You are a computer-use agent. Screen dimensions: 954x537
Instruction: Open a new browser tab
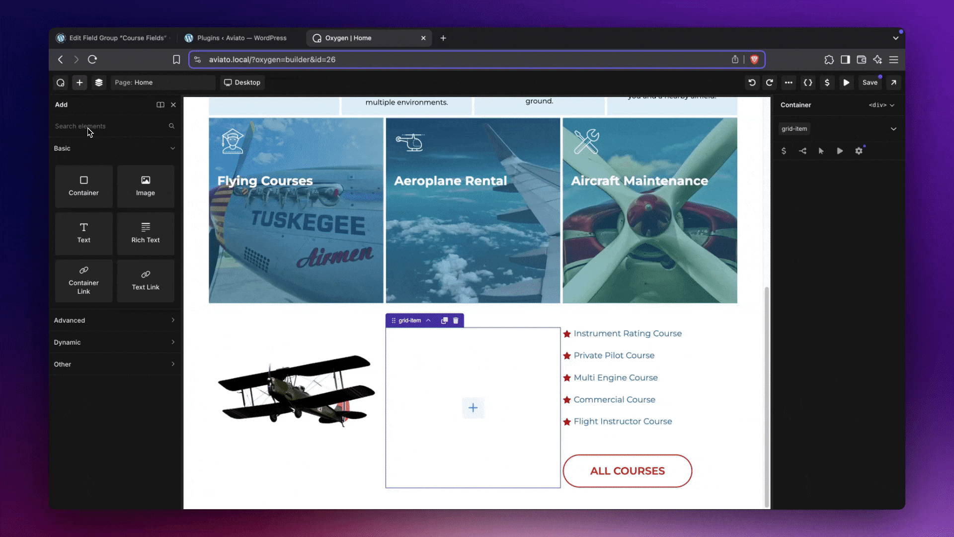(443, 38)
